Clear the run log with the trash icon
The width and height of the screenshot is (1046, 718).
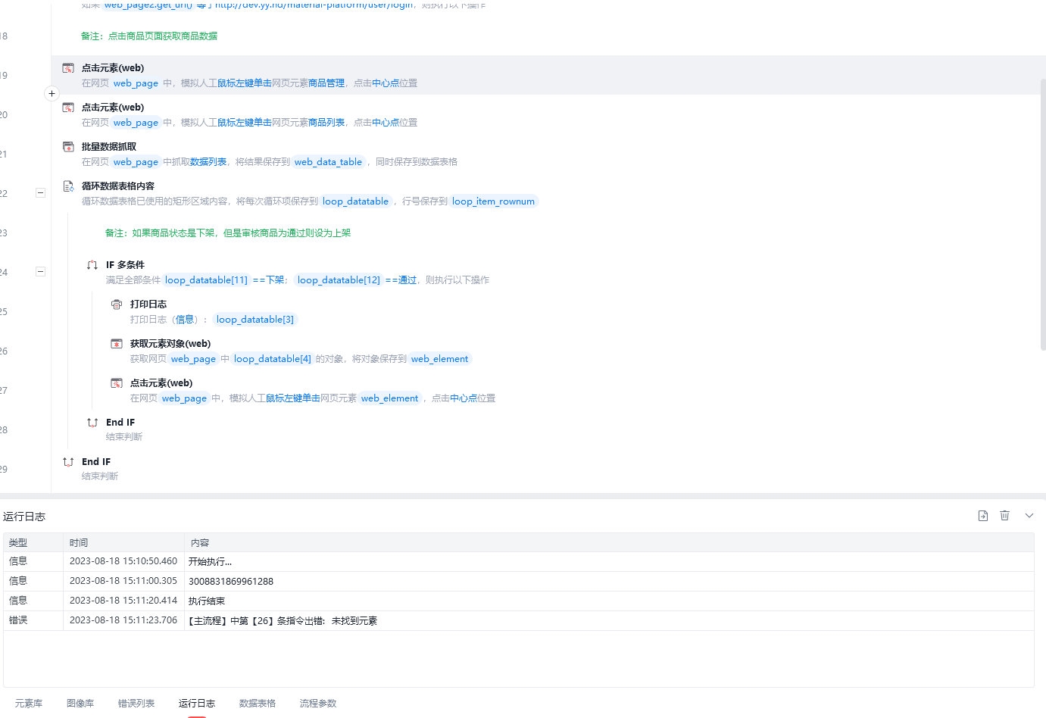[1005, 516]
